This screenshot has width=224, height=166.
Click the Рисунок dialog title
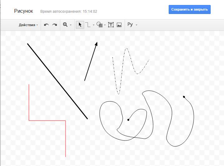coord(24,11)
